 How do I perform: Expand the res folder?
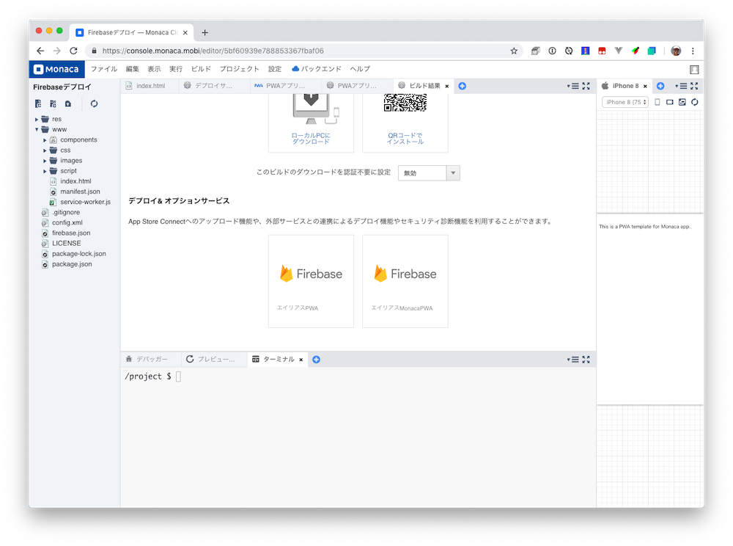click(37, 120)
